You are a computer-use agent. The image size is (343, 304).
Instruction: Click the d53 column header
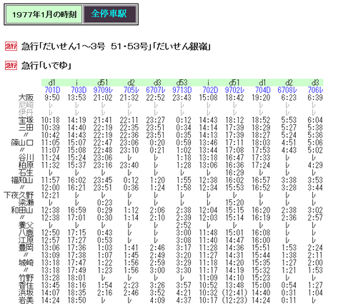point(182,83)
